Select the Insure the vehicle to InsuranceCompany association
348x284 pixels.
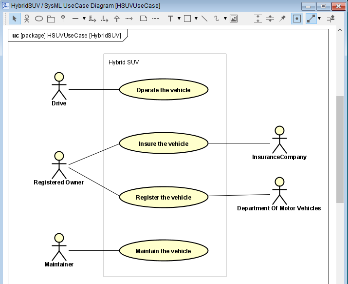(239, 143)
